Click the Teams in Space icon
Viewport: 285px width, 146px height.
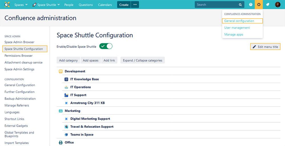(x=66, y=135)
